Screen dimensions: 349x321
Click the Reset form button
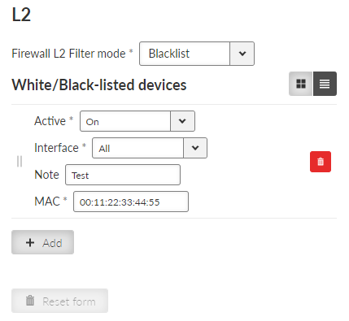pyautogui.click(x=59, y=301)
